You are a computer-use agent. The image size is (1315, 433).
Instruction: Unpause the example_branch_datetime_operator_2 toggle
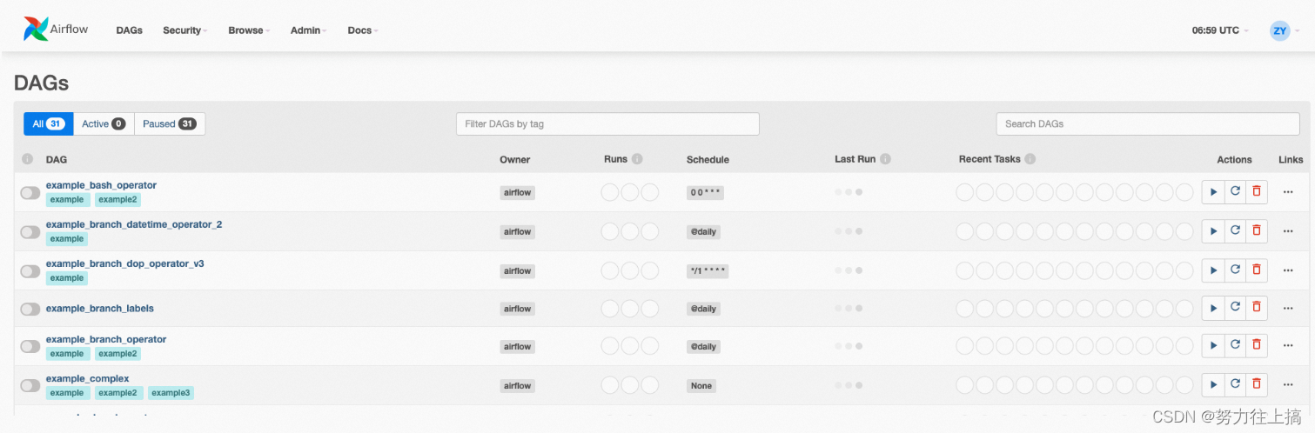click(30, 232)
